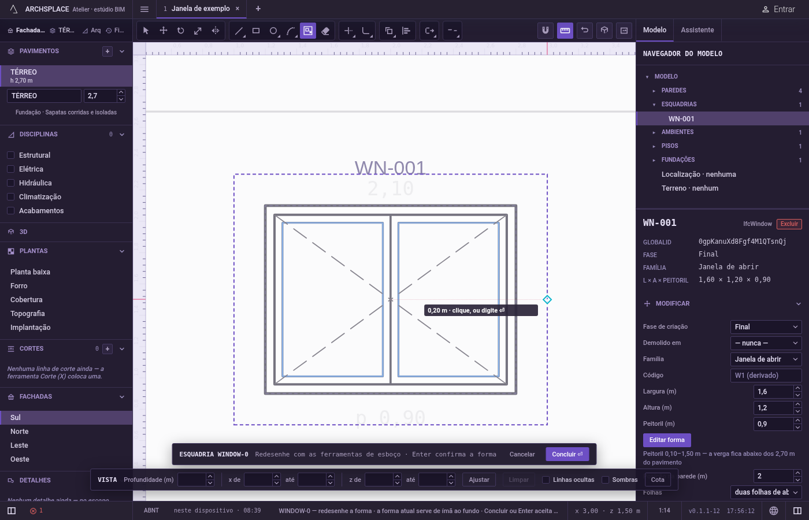
Task: Enable the Linhas ocultas checkbox
Action: 545,480
